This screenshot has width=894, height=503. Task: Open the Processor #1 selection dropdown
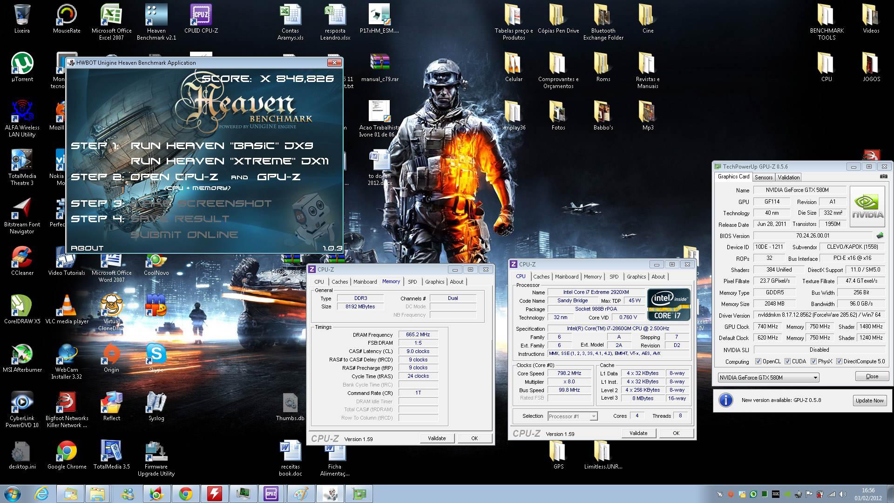click(573, 416)
